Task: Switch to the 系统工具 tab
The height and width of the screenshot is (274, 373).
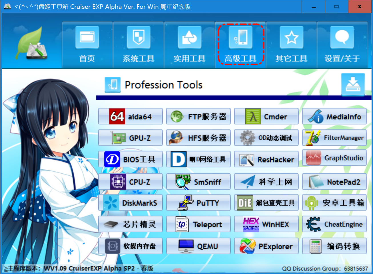Action: (x=139, y=45)
